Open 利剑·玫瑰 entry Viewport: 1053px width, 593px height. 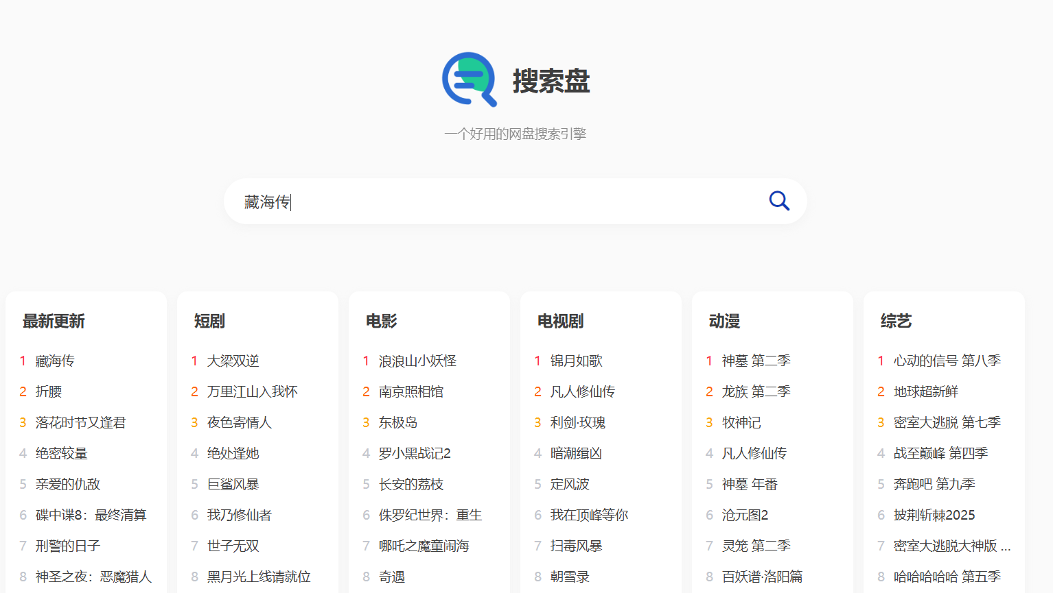click(x=578, y=422)
